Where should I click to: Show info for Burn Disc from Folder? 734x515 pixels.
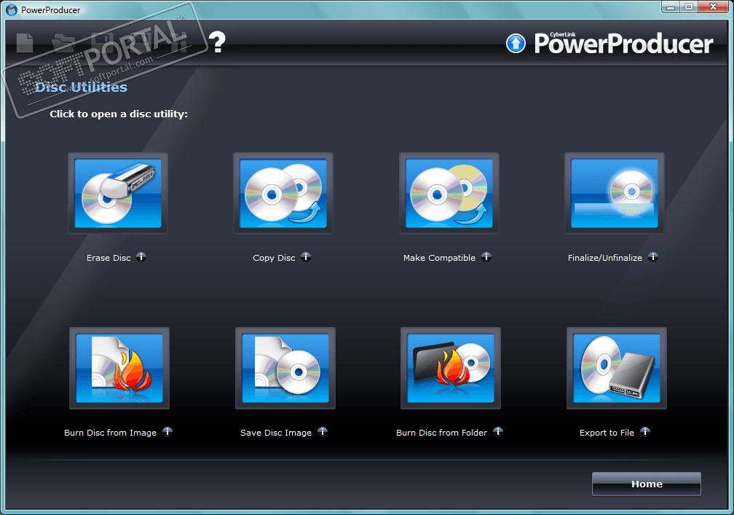click(x=498, y=432)
